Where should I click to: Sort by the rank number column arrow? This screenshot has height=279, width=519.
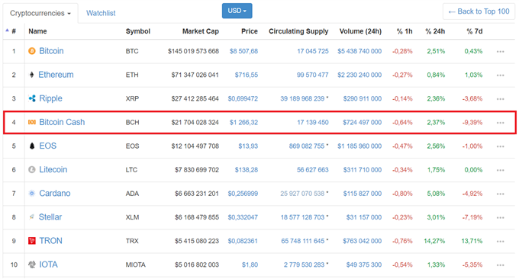pos(8,30)
